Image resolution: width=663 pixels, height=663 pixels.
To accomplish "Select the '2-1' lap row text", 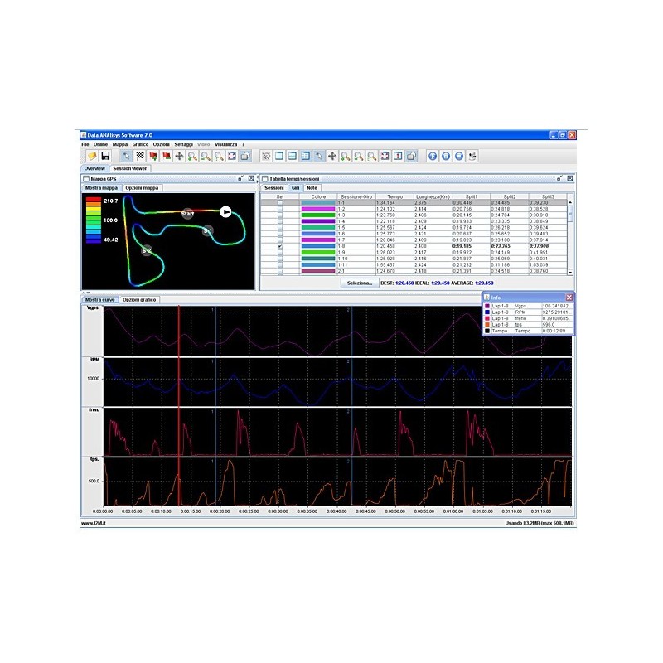I will (x=341, y=271).
